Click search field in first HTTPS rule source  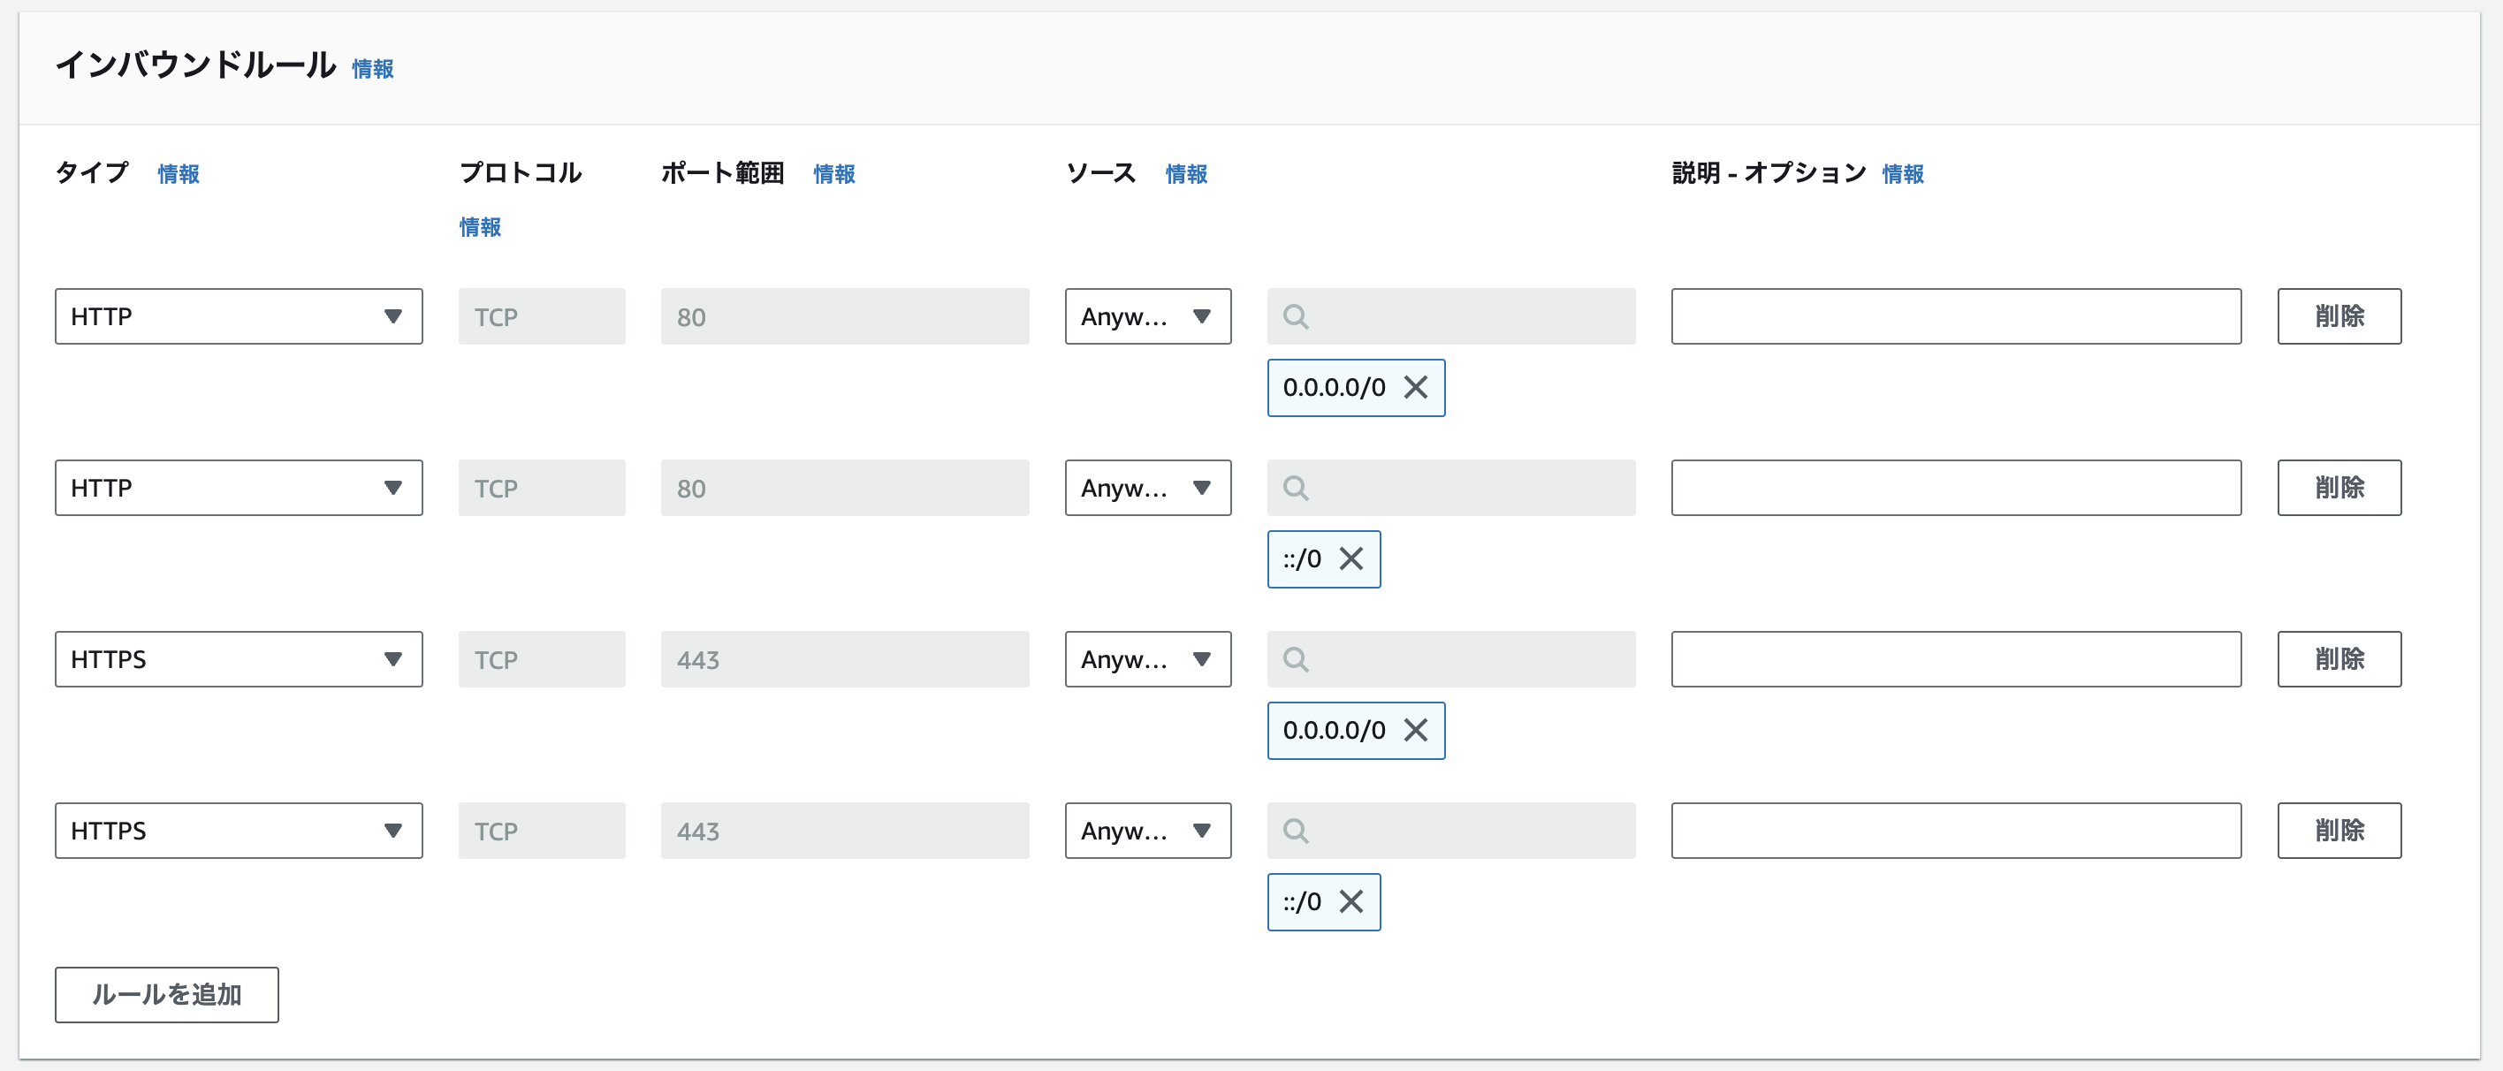(1450, 659)
